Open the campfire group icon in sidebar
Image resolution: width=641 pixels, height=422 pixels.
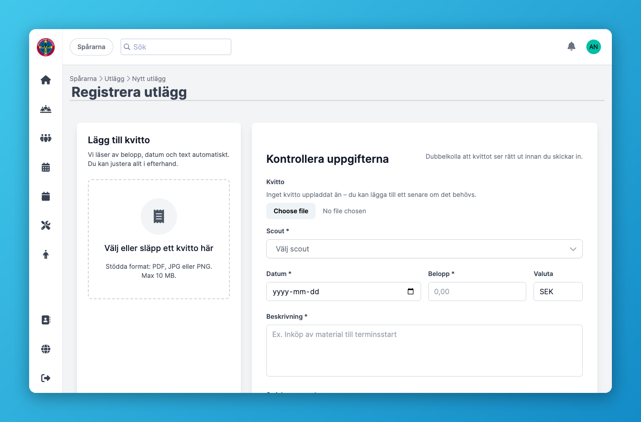(46, 109)
